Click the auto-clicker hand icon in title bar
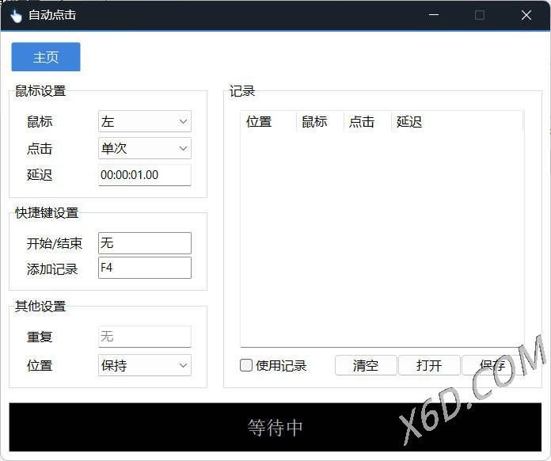The height and width of the screenshot is (461, 551). pos(16,15)
